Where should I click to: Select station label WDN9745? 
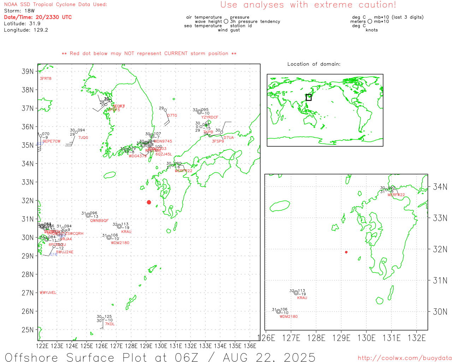coord(163,141)
